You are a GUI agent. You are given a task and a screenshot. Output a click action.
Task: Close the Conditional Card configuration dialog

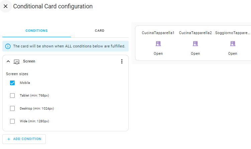tap(6, 6)
